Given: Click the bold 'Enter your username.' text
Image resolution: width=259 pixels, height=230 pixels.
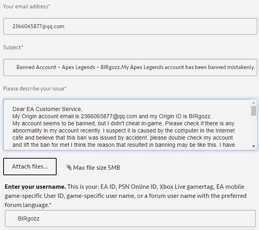Looking at the screenshot, I should click(35, 187).
